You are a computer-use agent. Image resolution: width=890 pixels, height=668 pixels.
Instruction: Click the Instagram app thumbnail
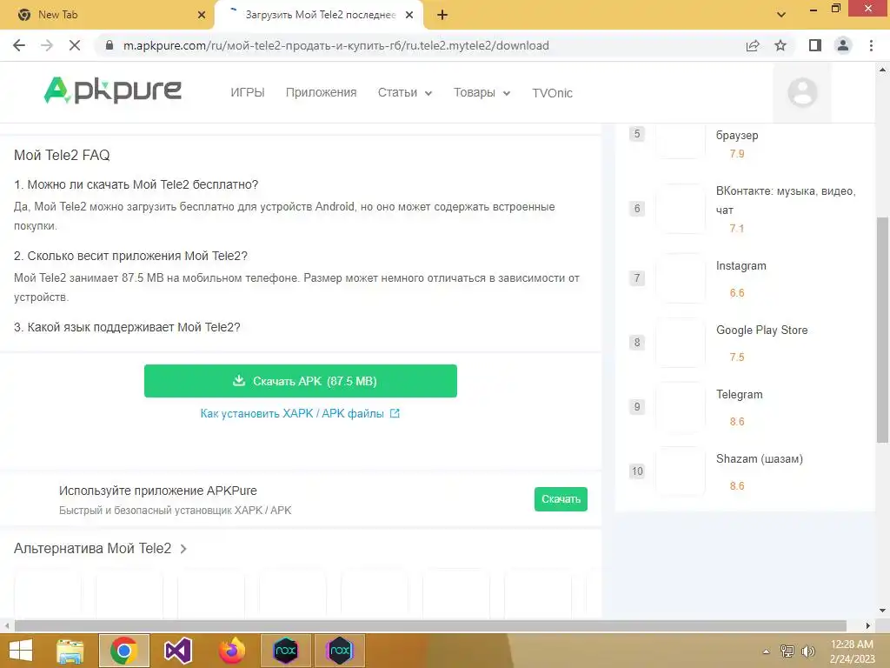680,278
